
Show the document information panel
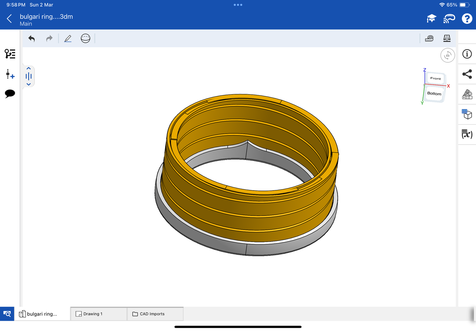pyautogui.click(x=467, y=54)
